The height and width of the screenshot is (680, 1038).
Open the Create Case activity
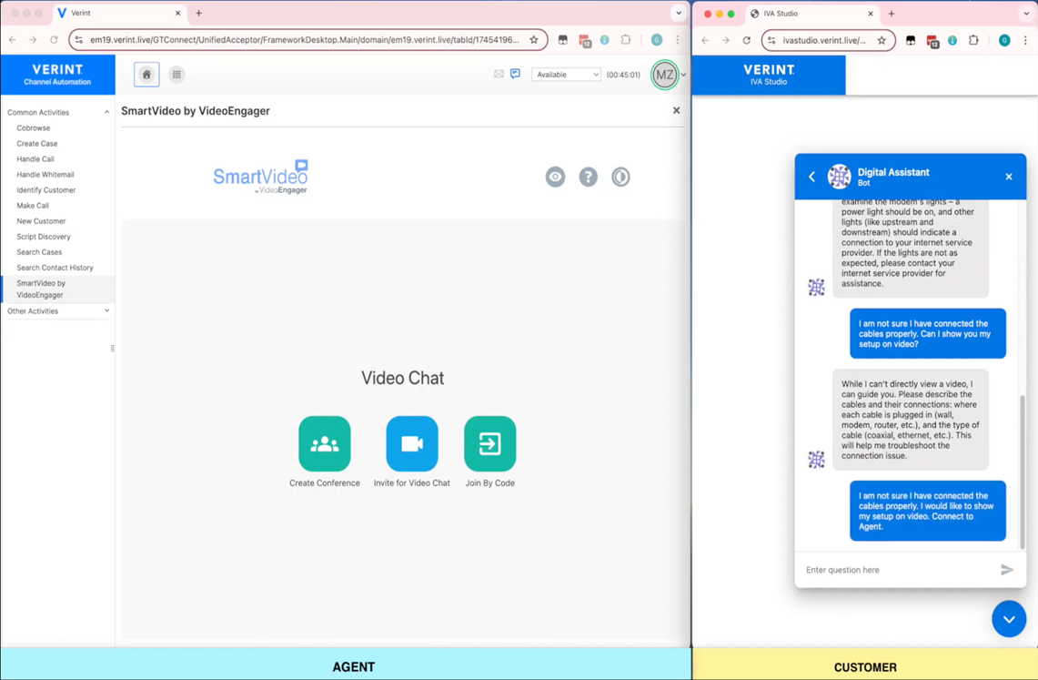[x=36, y=143]
